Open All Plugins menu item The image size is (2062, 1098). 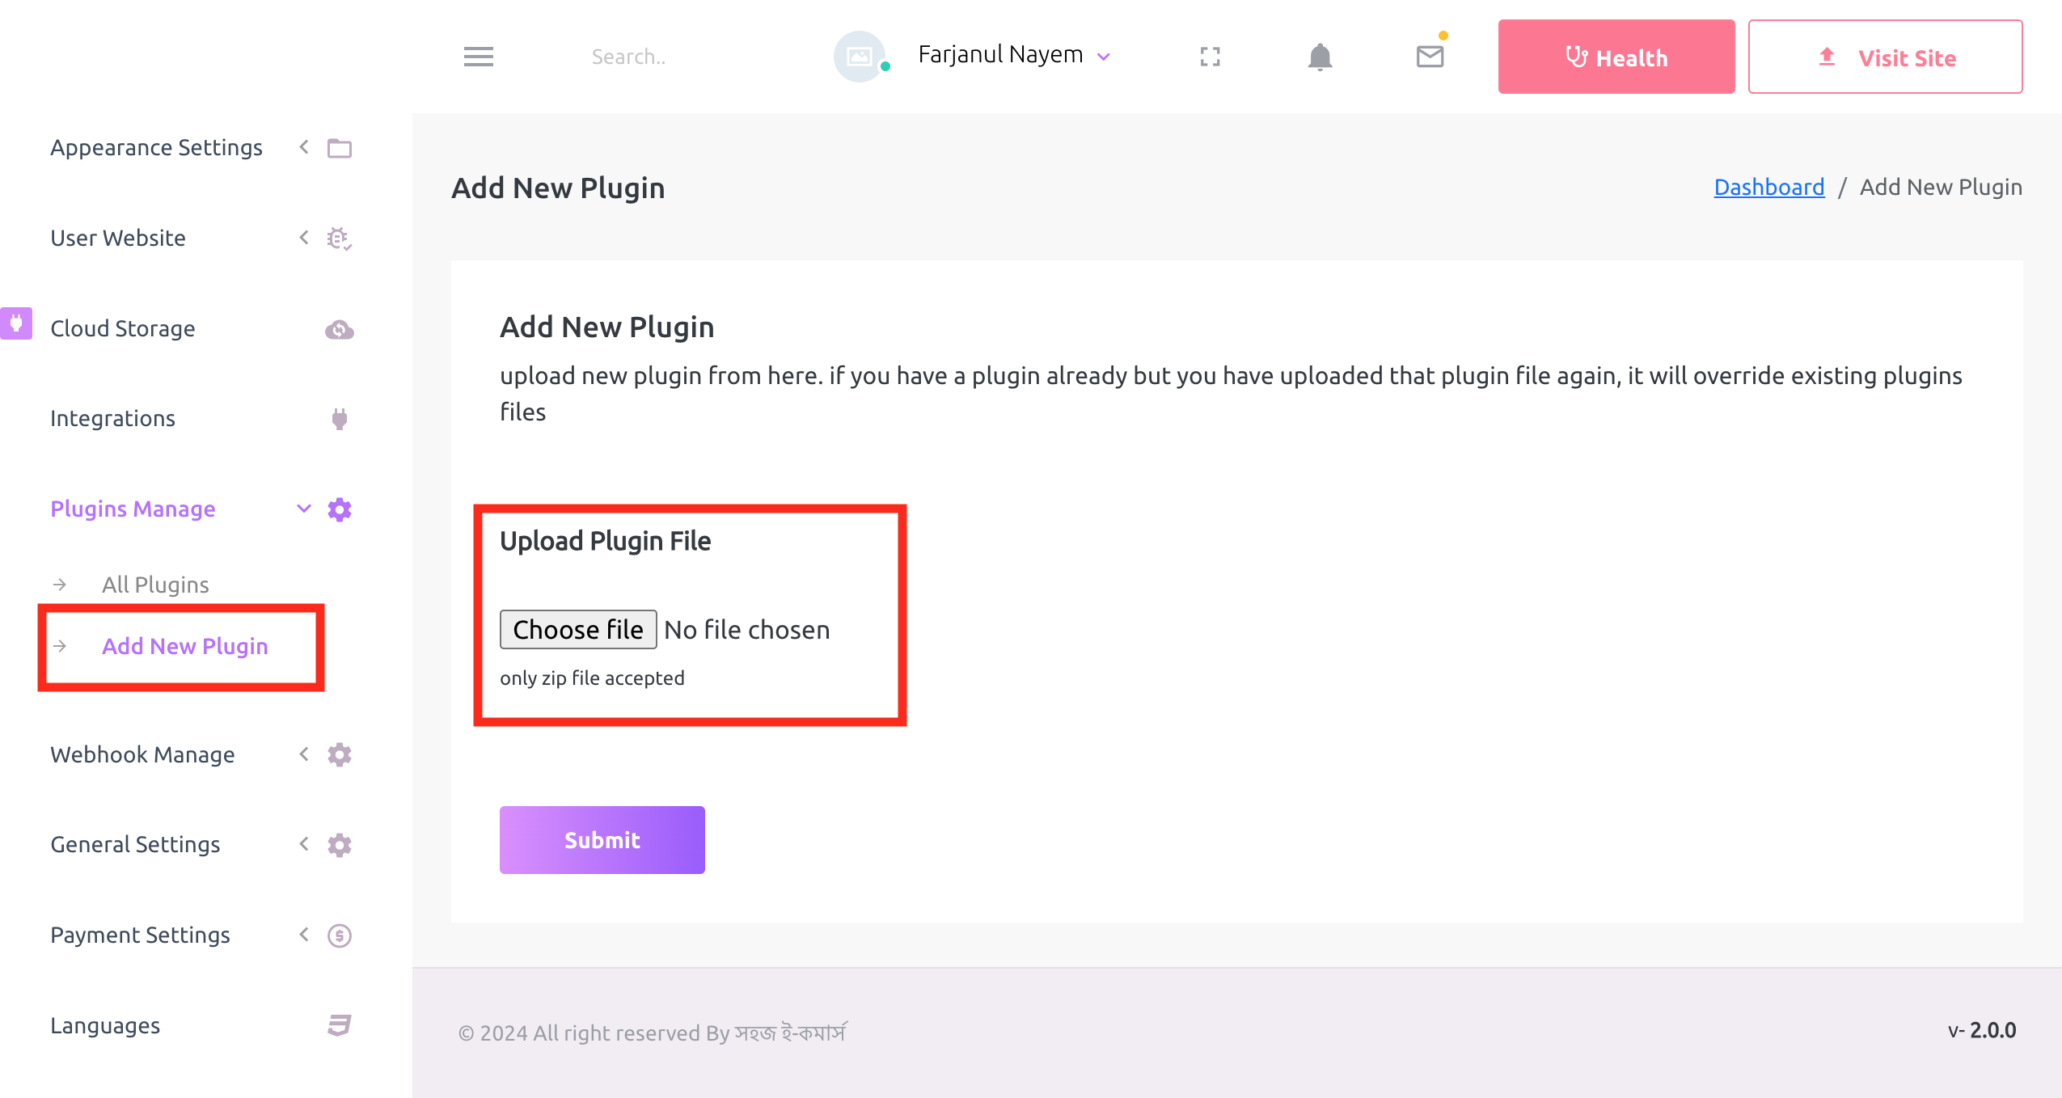click(155, 585)
